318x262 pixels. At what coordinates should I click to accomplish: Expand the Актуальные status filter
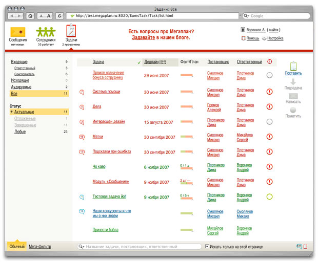click(x=11, y=112)
